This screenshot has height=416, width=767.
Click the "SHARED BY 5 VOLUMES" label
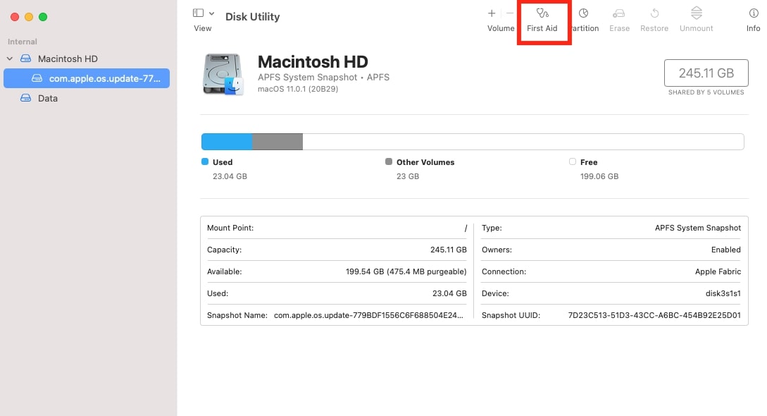(x=706, y=92)
